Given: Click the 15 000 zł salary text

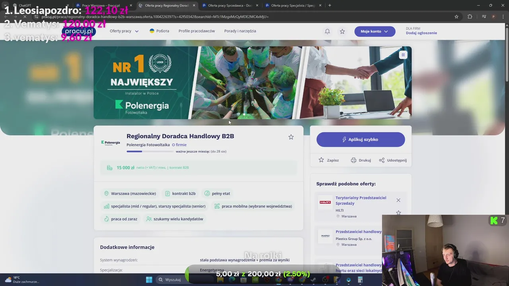Looking at the screenshot, I should tap(125, 168).
